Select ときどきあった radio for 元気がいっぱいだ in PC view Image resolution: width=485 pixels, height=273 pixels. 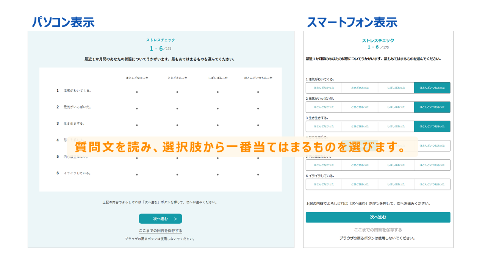[177, 108]
